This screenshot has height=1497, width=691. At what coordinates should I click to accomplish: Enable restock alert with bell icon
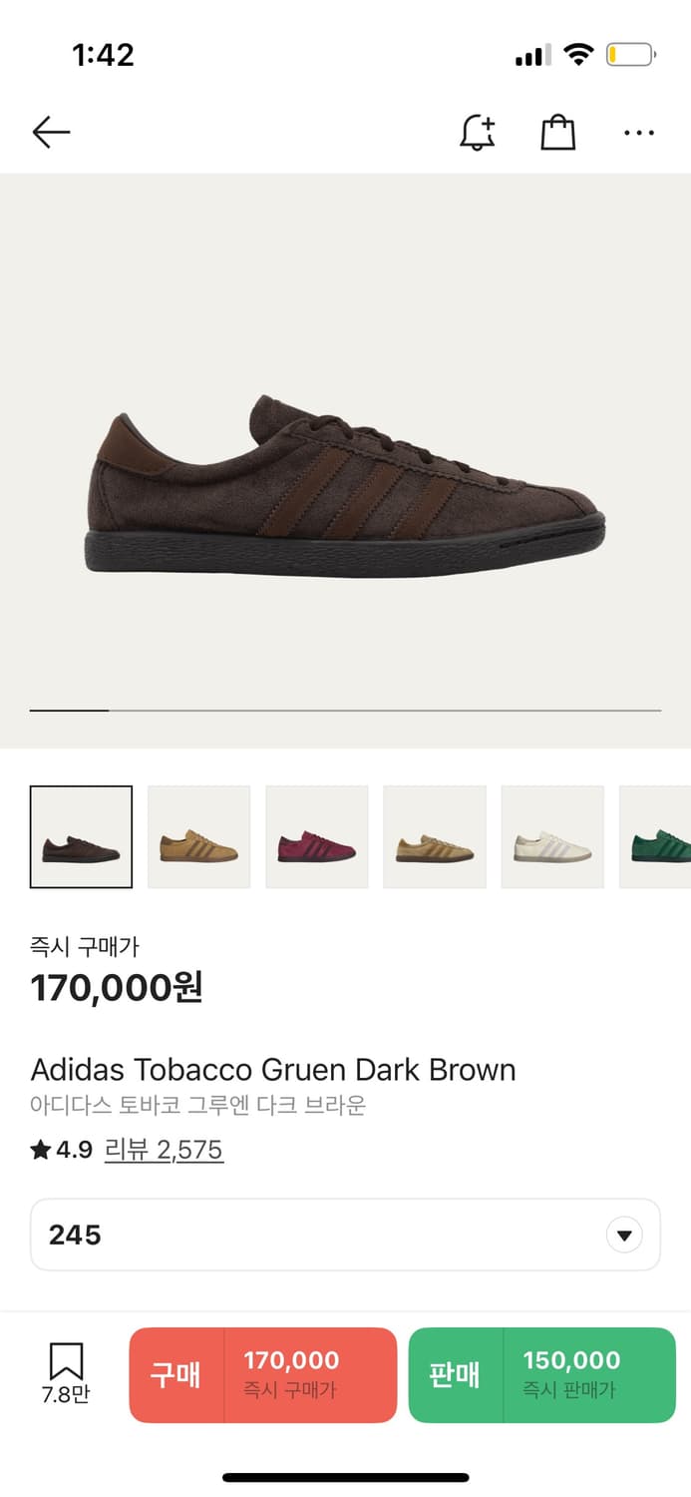(x=478, y=132)
